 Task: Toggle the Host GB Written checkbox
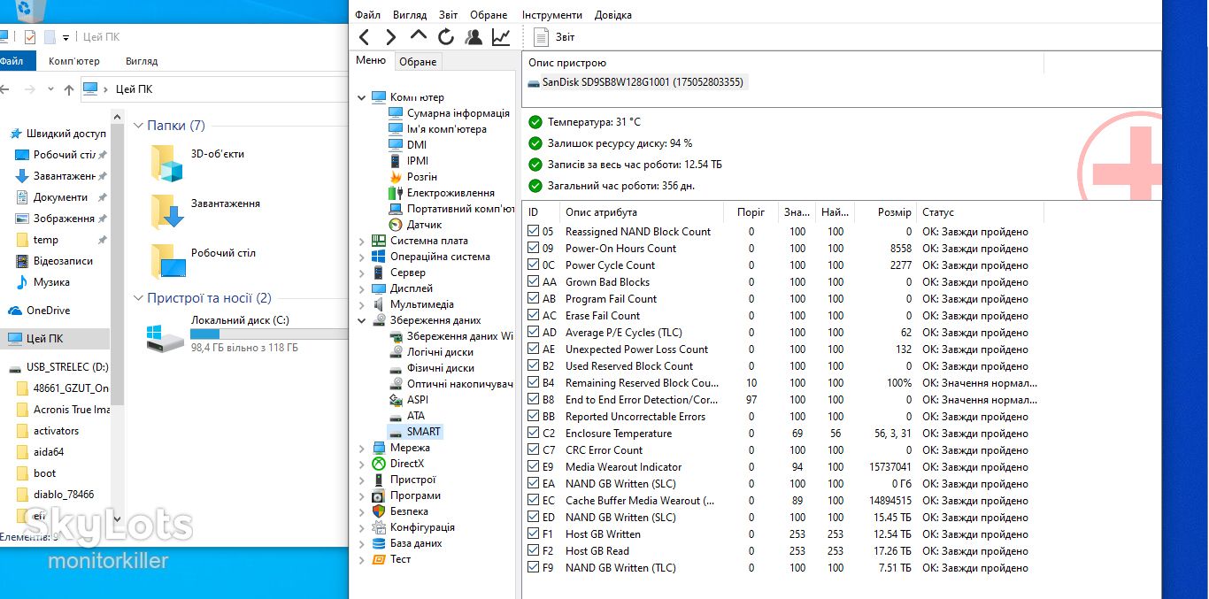pos(533,534)
